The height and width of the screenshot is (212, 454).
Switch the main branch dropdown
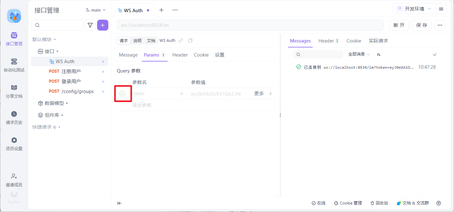pyautogui.click(x=96, y=10)
